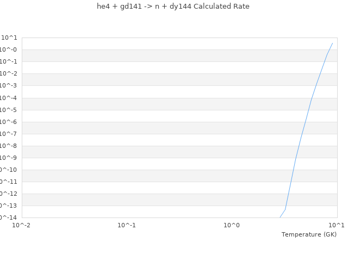Click the 10^-4 y-axis tick label
This screenshot has height=261, width=348.
(9, 98)
